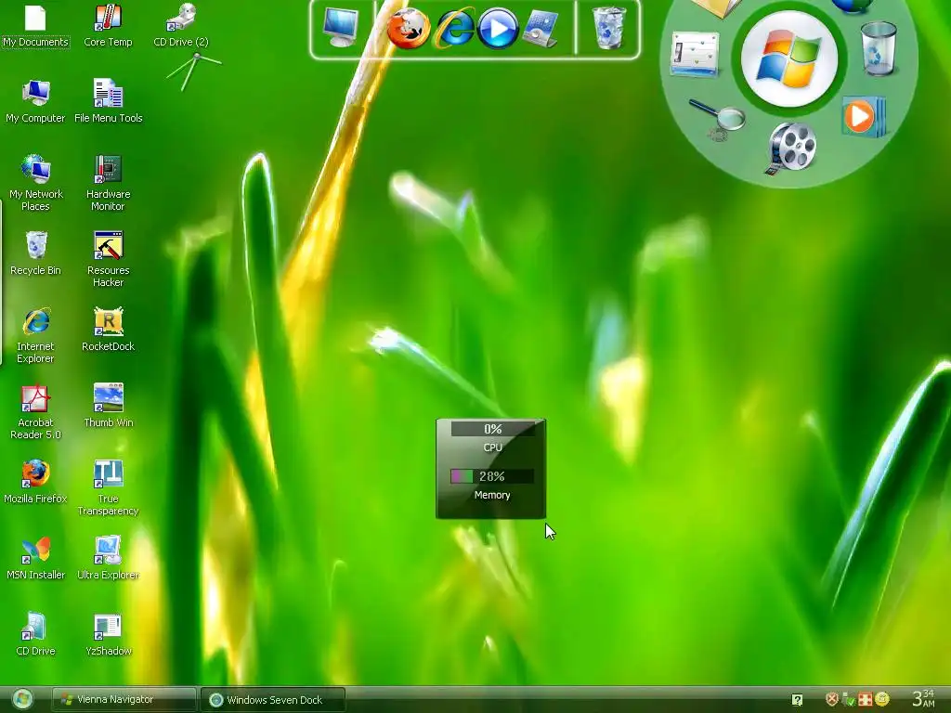Open the My Documents desktop icon
Viewport: 951px width, 713px height.
pos(35,26)
